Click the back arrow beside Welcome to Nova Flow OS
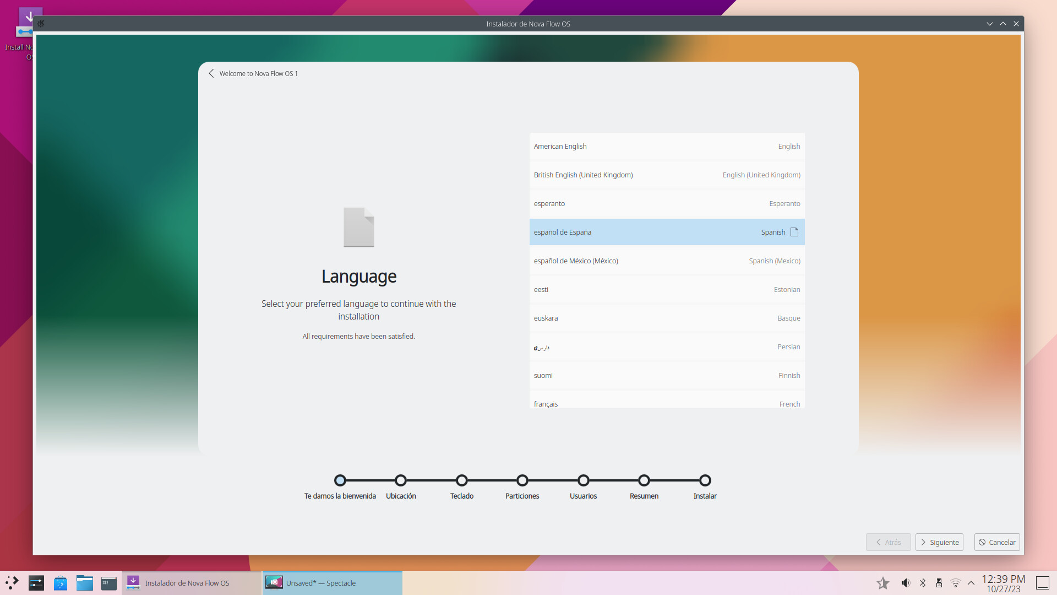Viewport: 1057px width, 595px height. [x=211, y=73]
